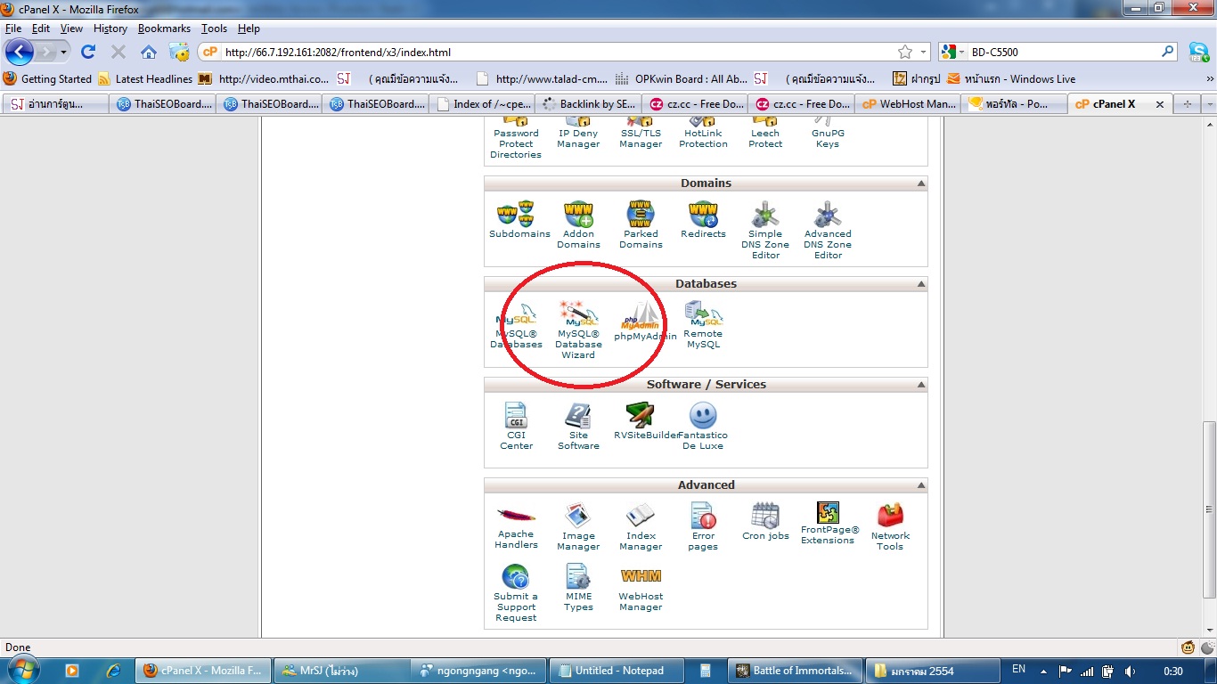
Task: Open Parked Domains
Action: click(641, 225)
